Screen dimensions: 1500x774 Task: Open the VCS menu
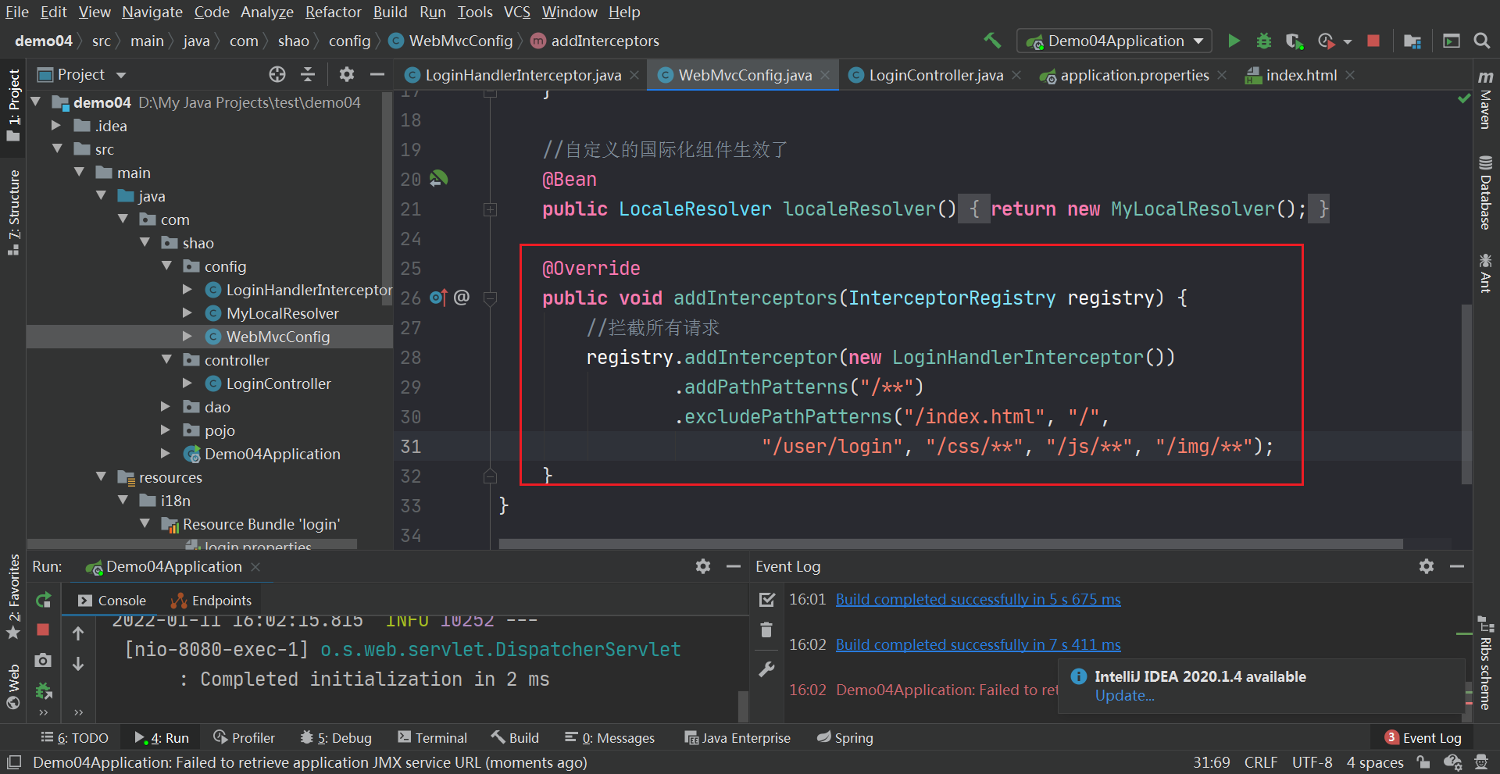[517, 12]
